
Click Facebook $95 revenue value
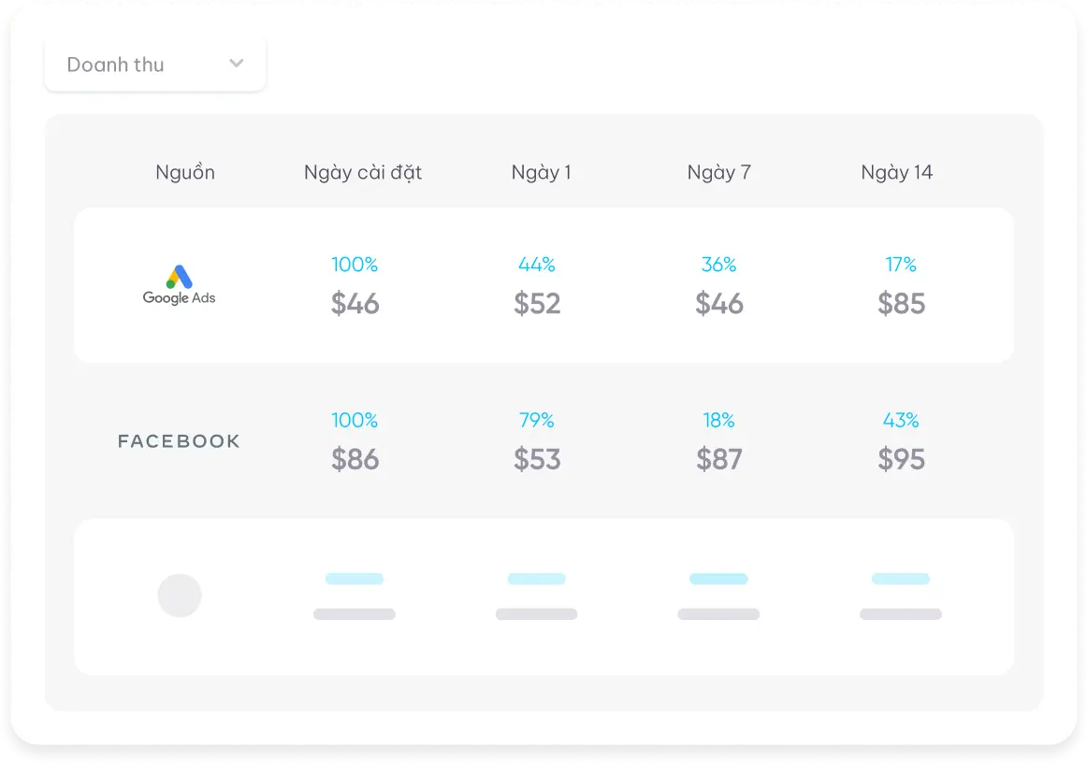pyautogui.click(x=901, y=459)
